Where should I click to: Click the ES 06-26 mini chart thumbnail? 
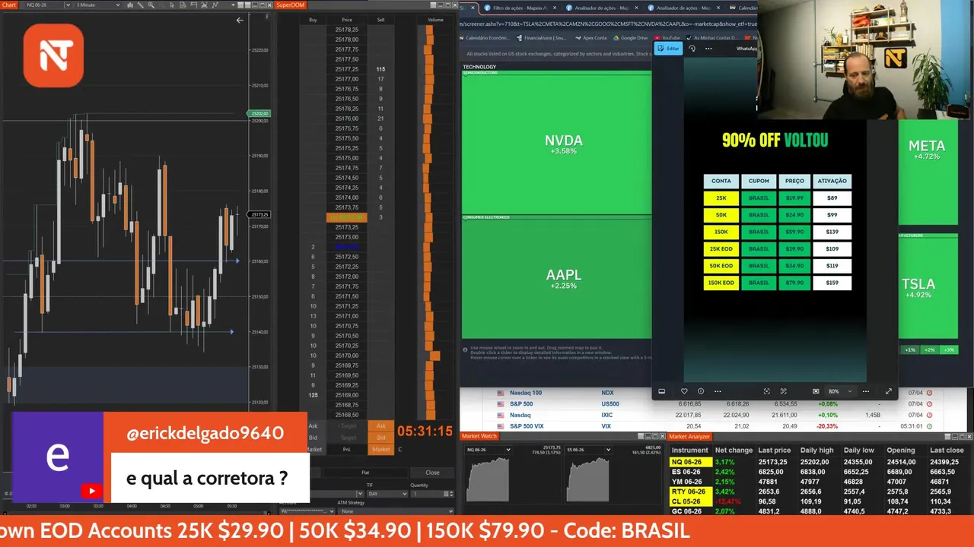tap(588, 479)
